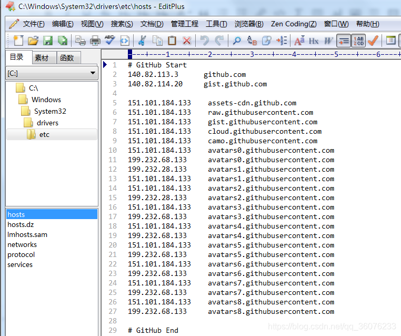Click the Go to Line icon
This screenshot has height=336, width=401.
tap(282, 41)
